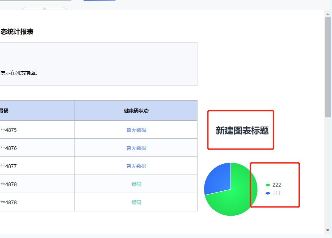332x238 pixels.
Task: Open 暂无数据 link in the 4876 row
Action: pyautogui.click(x=136, y=148)
